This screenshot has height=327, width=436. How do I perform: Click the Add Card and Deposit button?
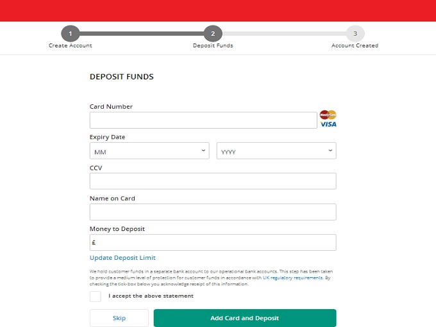point(244,318)
